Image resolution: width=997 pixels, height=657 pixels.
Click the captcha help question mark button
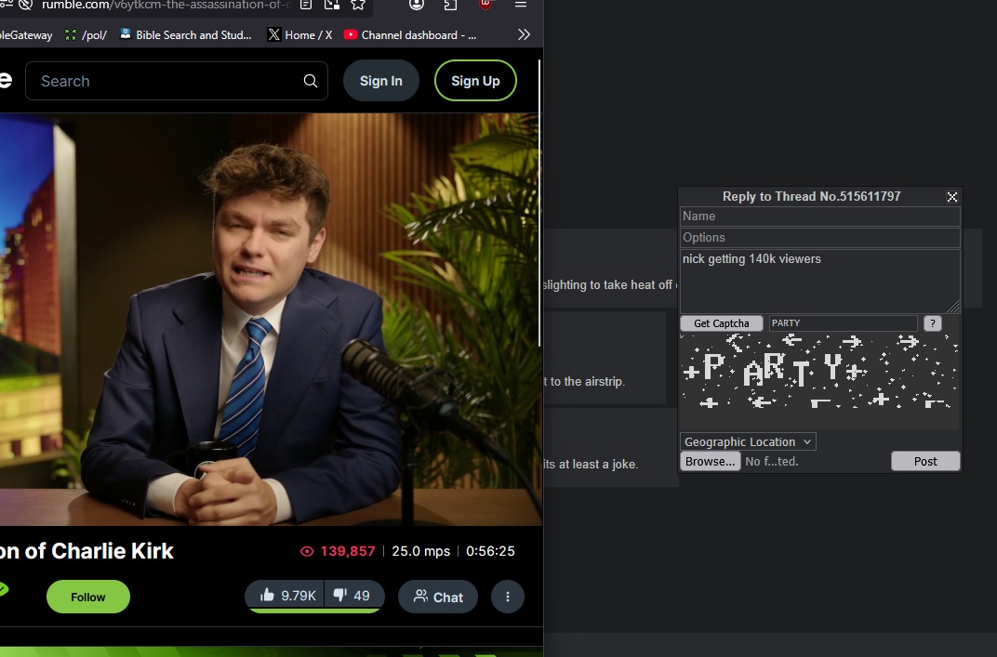point(932,323)
